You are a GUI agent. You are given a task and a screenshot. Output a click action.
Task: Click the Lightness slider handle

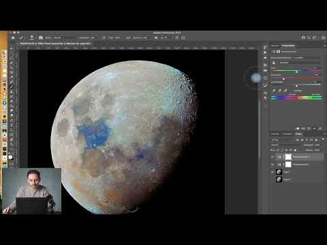[x=296, y=86]
